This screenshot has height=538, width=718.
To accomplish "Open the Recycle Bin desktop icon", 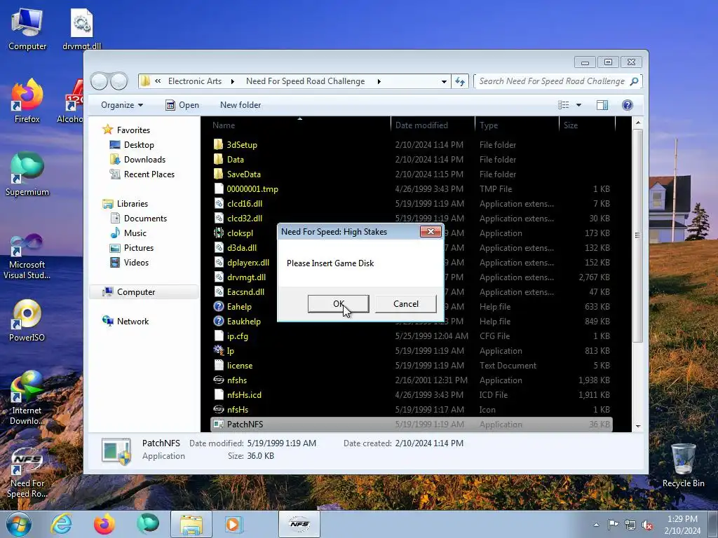I will point(683,465).
